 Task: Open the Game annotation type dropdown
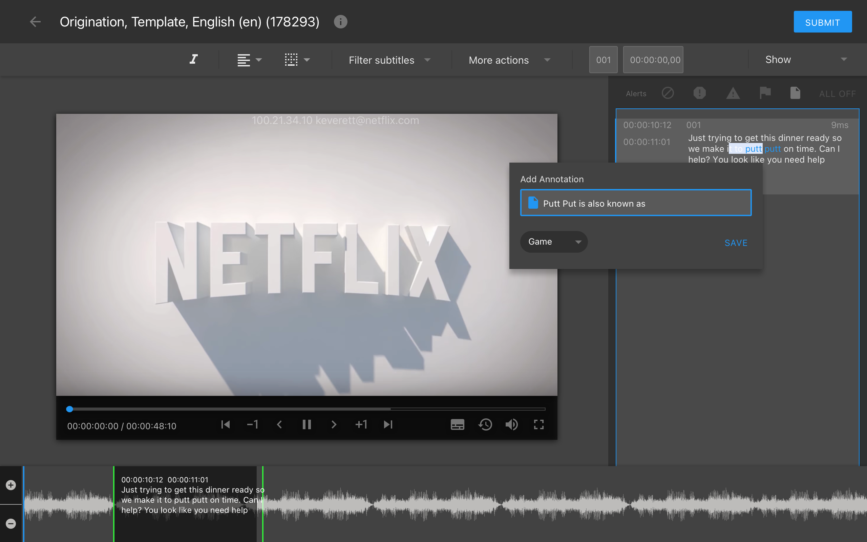553,242
